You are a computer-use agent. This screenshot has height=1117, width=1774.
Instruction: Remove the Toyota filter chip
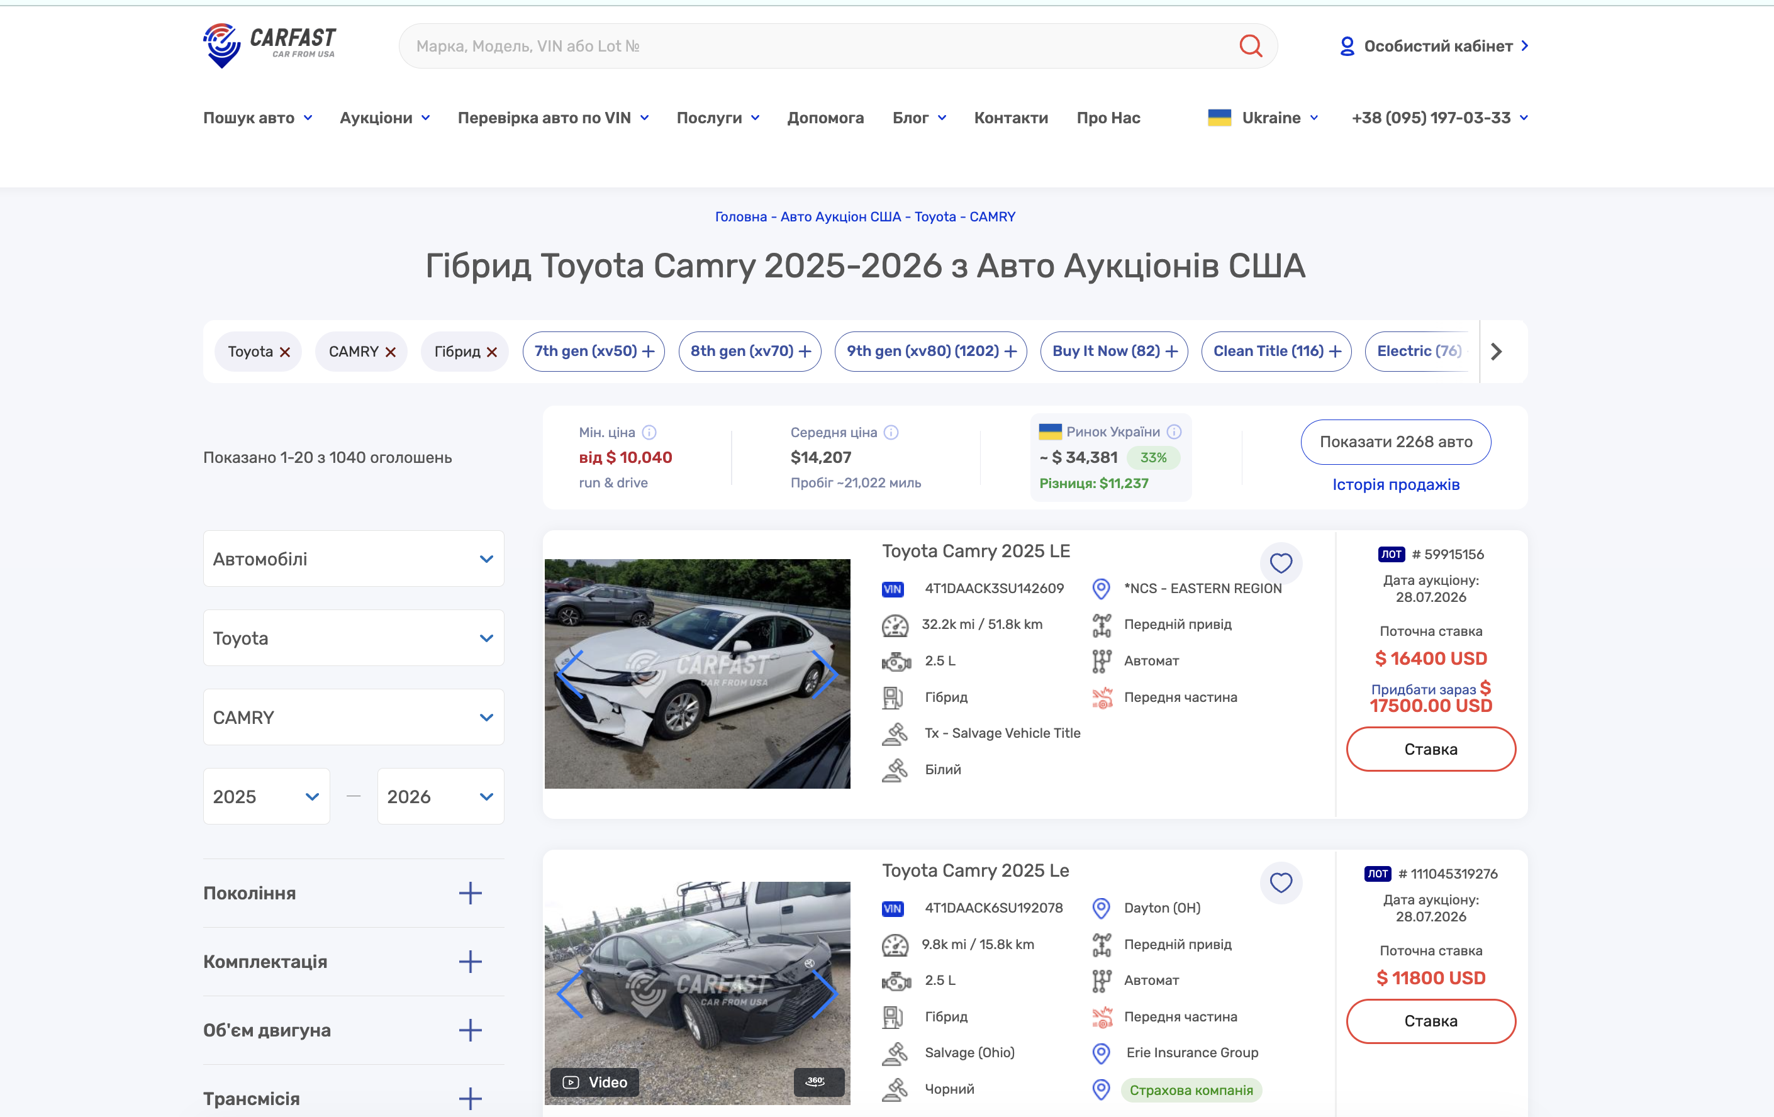tap(285, 352)
